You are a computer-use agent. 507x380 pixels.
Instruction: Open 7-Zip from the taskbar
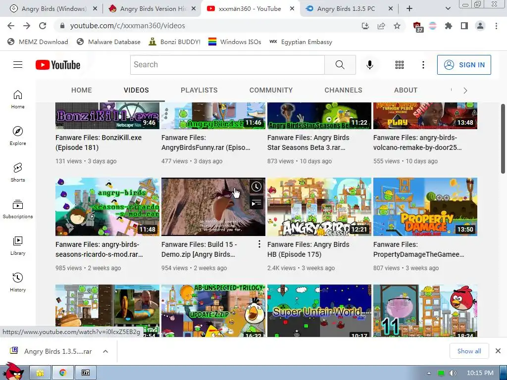[x=86, y=373]
